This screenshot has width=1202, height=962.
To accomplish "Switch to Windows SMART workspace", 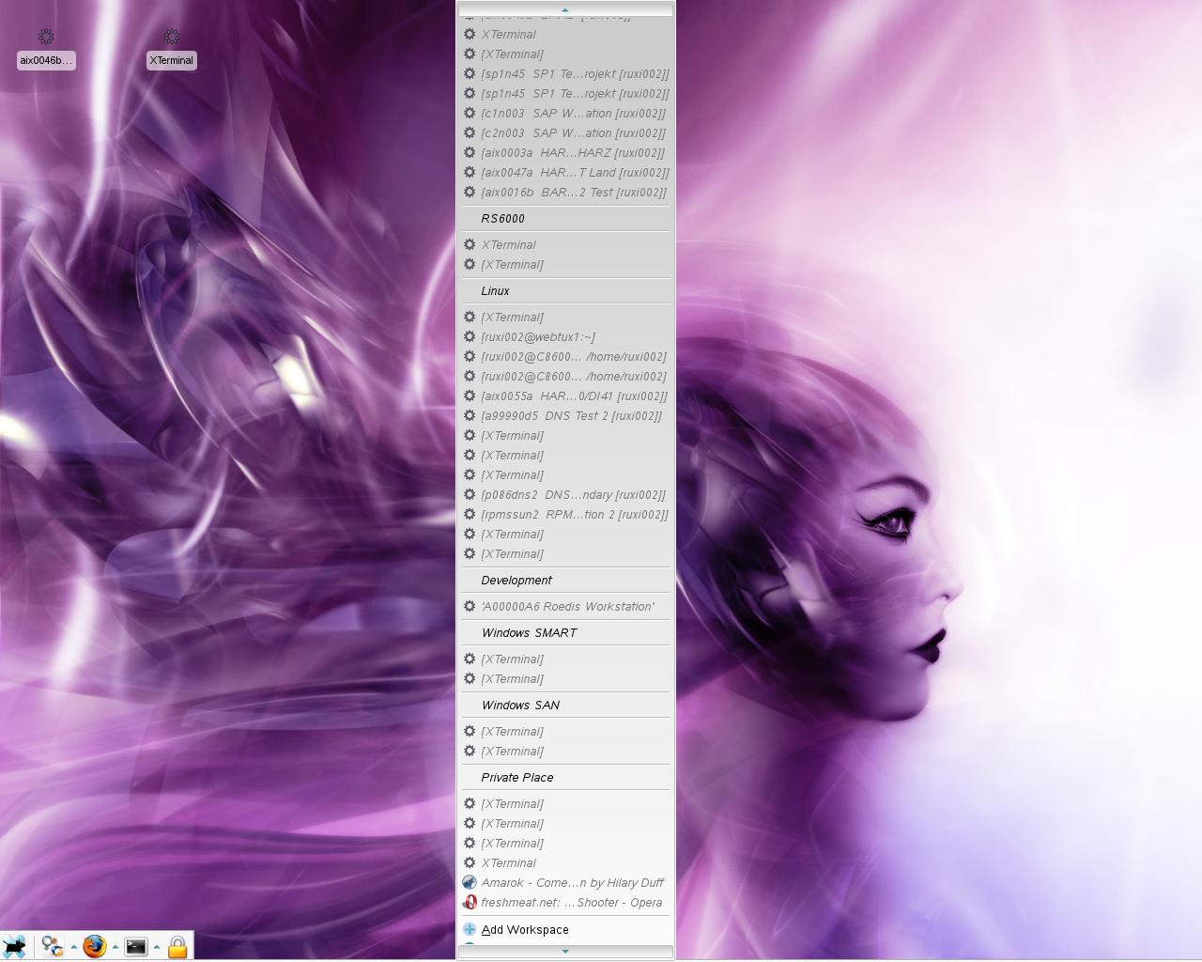I will click(529, 632).
